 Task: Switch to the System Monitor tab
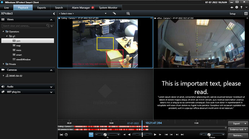click(x=108, y=8)
